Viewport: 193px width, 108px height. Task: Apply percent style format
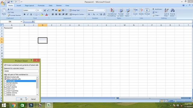(94, 14)
